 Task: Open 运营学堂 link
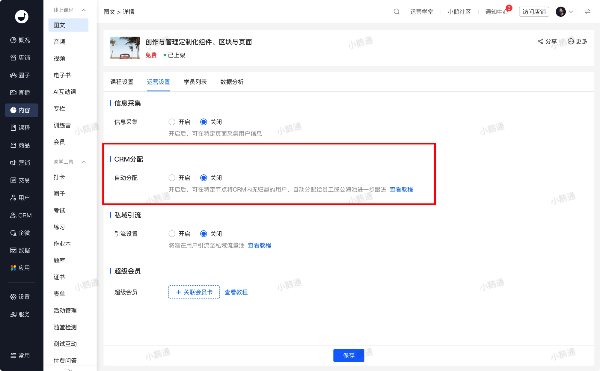pyautogui.click(x=422, y=12)
